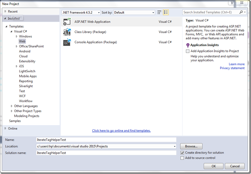Click the Browse... button
Image resolution: width=251 pixels, height=174 pixels.
(x=191, y=146)
